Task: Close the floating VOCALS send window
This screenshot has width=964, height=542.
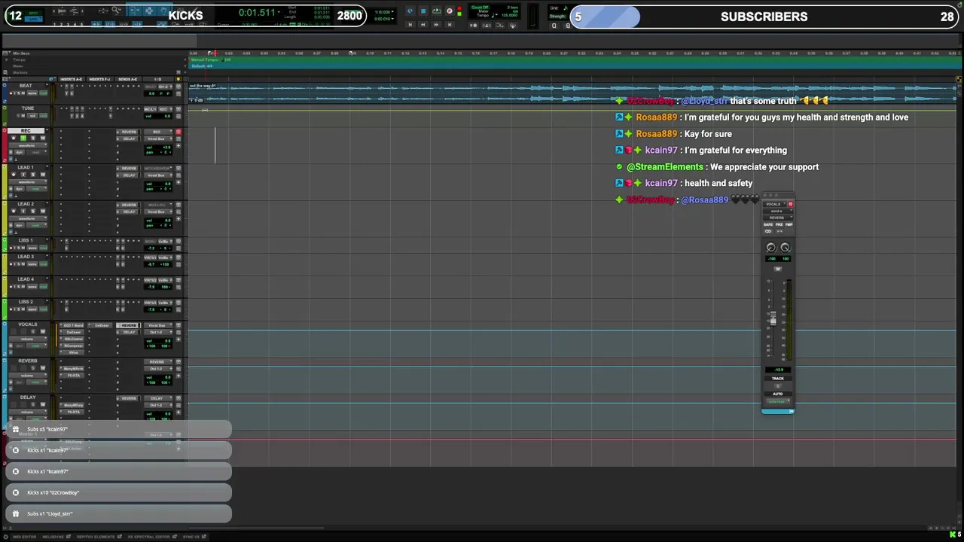Action: [x=764, y=195]
